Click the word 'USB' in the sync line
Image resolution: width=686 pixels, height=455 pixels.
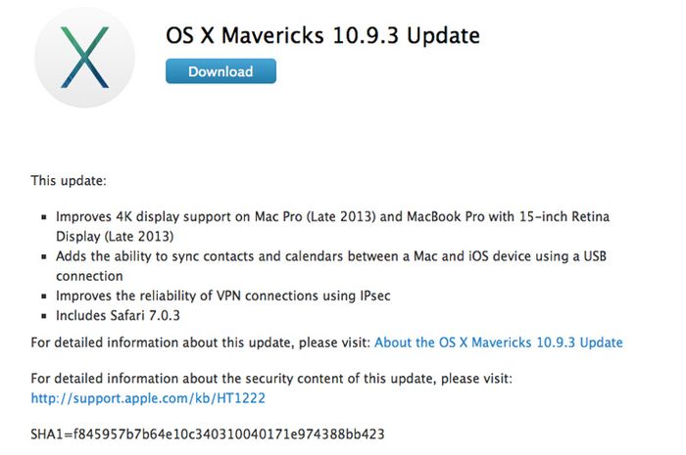point(595,256)
